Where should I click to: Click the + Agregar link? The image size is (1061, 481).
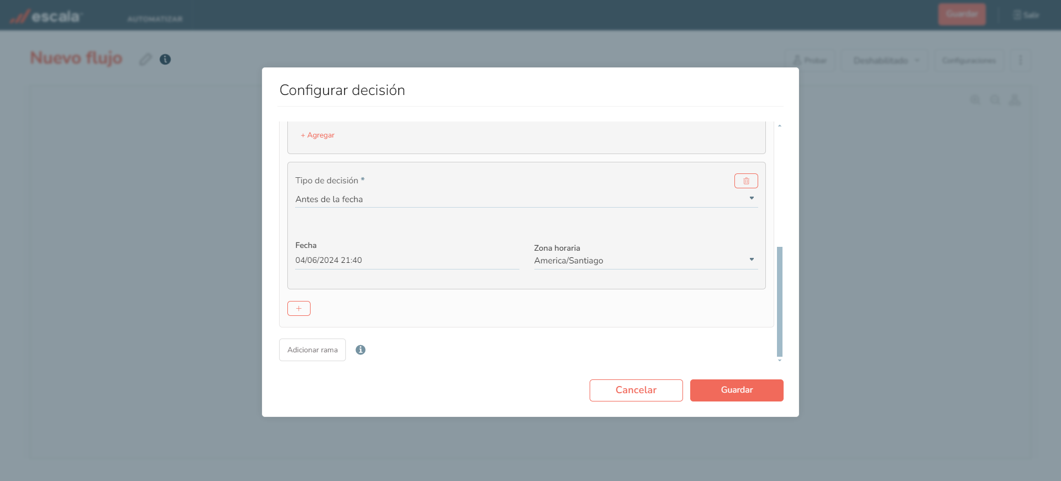(318, 135)
